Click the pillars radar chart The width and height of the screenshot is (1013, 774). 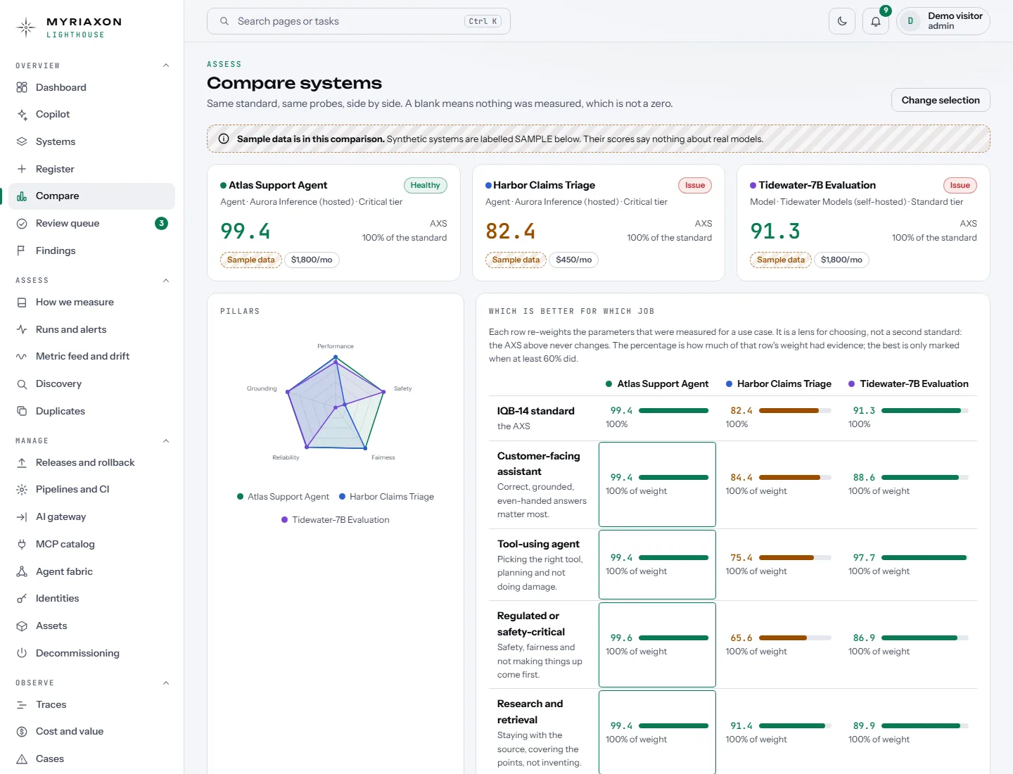[x=336, y=402]
